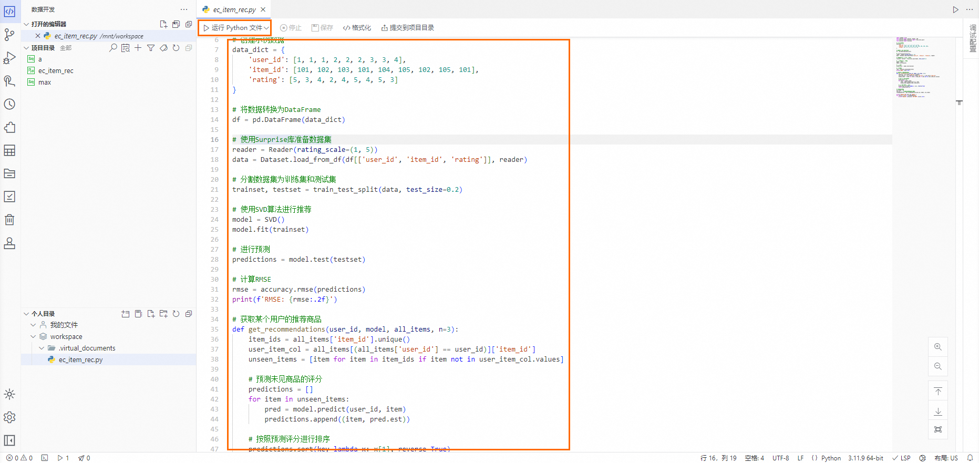The image size is (979, 463).
Task: Click the 布局: US keyboard layout entry
Action: pos(946,458)
